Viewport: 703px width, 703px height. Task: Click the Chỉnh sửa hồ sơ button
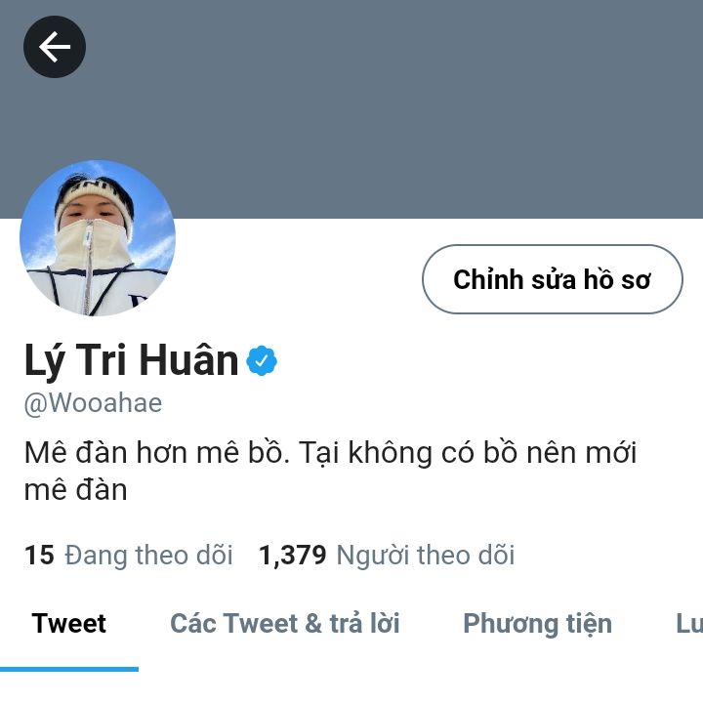tap(553, 279)
